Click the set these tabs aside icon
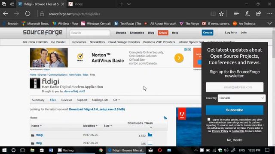The image size is (275, 154). [12, 4]
